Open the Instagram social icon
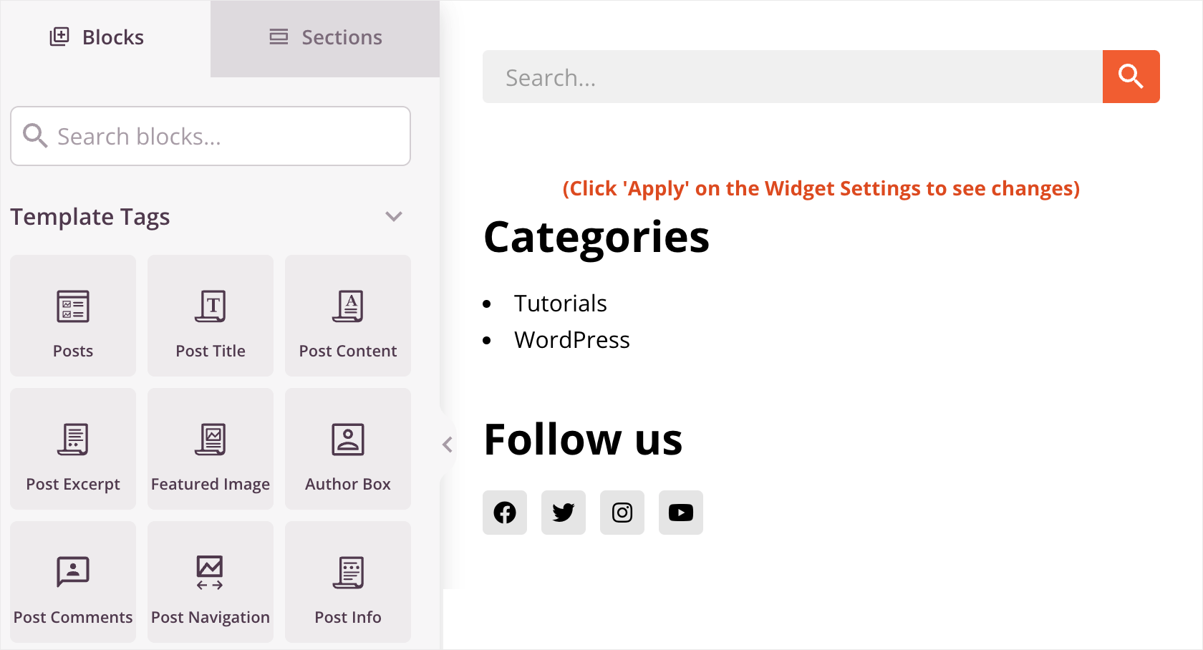 tap(622, 513)
